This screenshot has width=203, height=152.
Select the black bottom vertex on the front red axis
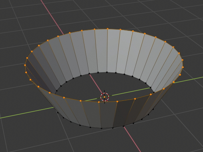[123, 126]
